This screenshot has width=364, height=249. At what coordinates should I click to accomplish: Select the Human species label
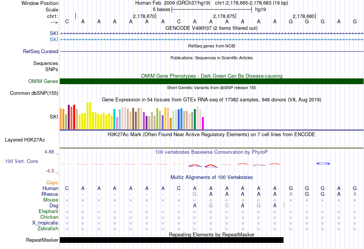click(x=50, y=188)
